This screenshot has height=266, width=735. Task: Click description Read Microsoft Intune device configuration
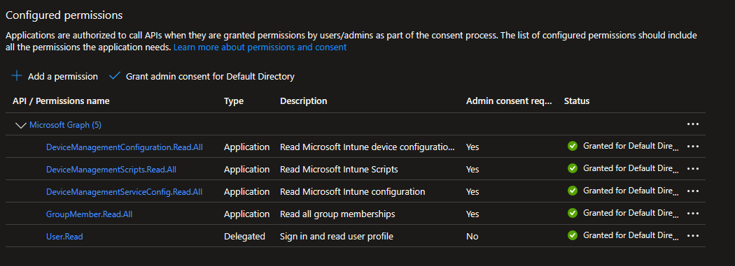[367, 147]
